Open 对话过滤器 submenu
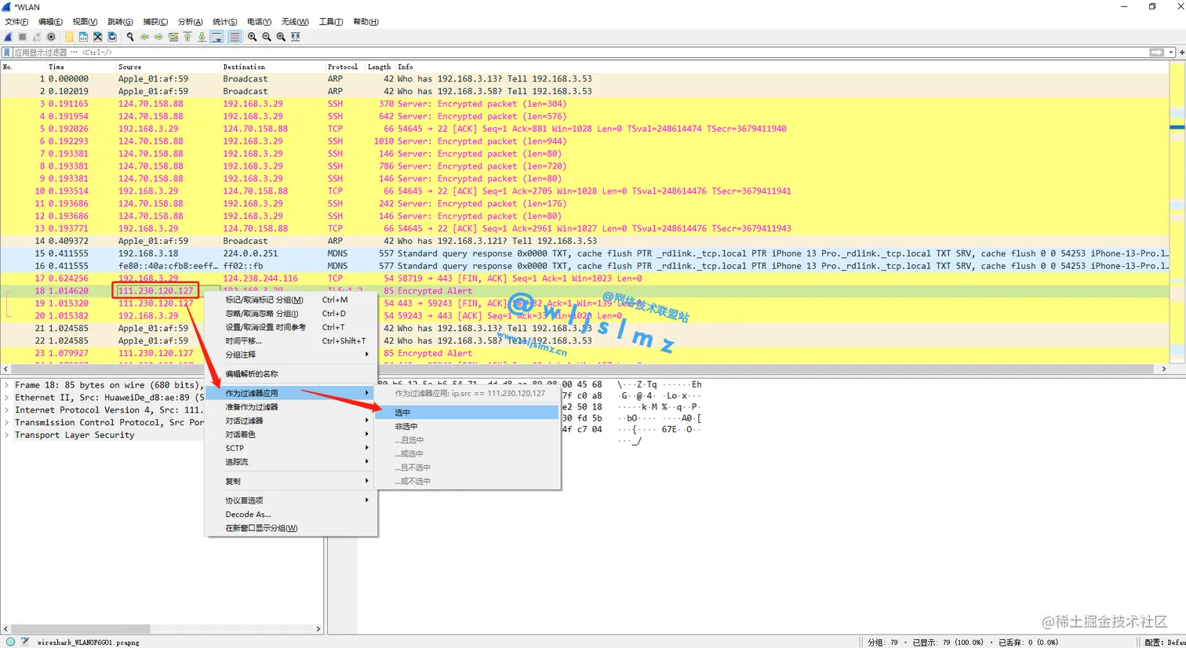 (x=290, y=421)
